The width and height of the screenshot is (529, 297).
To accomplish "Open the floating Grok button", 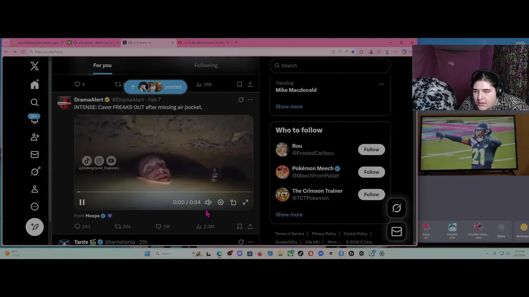I will 396,208.
